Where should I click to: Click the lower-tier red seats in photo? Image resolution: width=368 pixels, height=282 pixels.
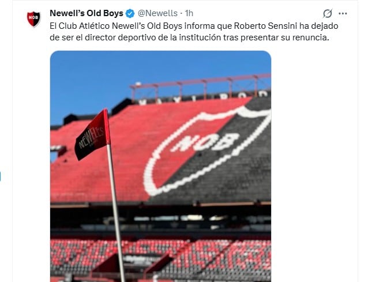point(190,254)
